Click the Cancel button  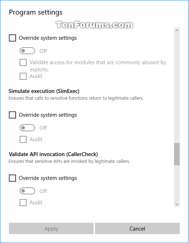[137, 228]
